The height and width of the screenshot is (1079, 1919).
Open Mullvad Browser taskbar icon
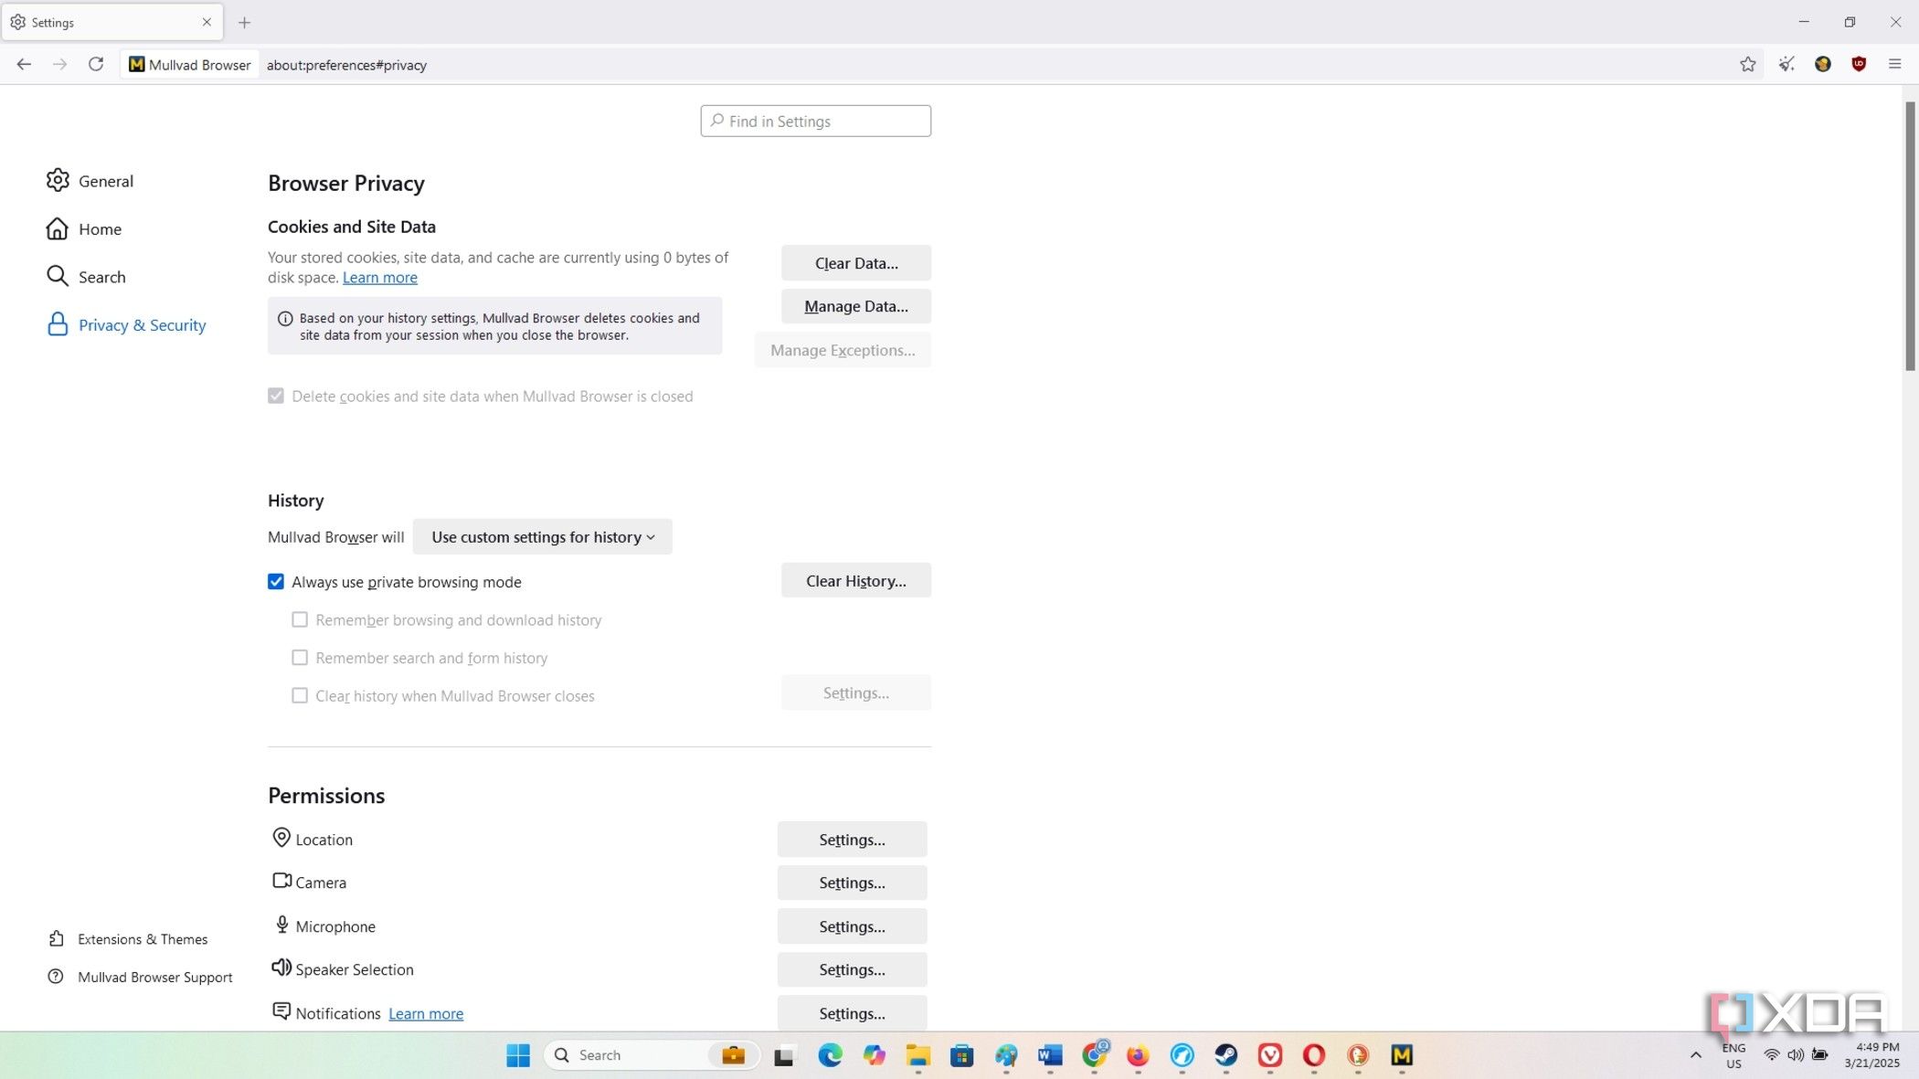[x=1402, y=1055]
